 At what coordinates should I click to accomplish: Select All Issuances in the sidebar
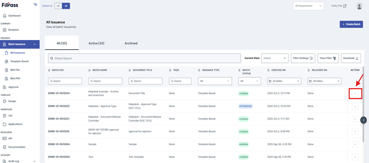pyautogui.click(x=18, y=53)
